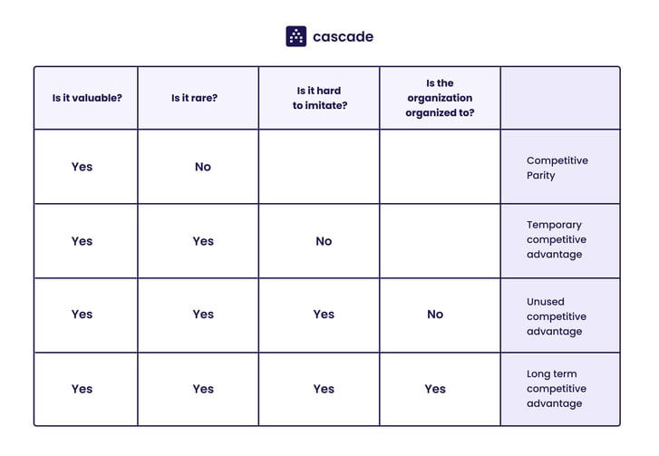Select "No" in the organization organized column
This screenshot has width=659, height=456.
pos(435,315)
